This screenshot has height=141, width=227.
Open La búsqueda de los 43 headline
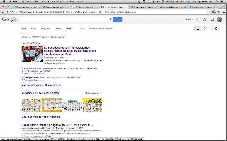coord(70,51)
